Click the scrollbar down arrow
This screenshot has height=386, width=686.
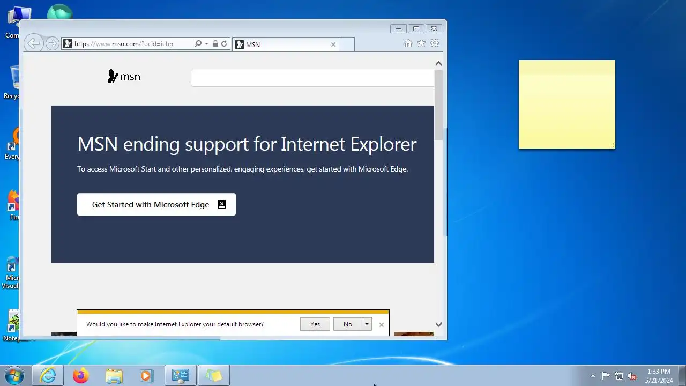click(438, 324)
